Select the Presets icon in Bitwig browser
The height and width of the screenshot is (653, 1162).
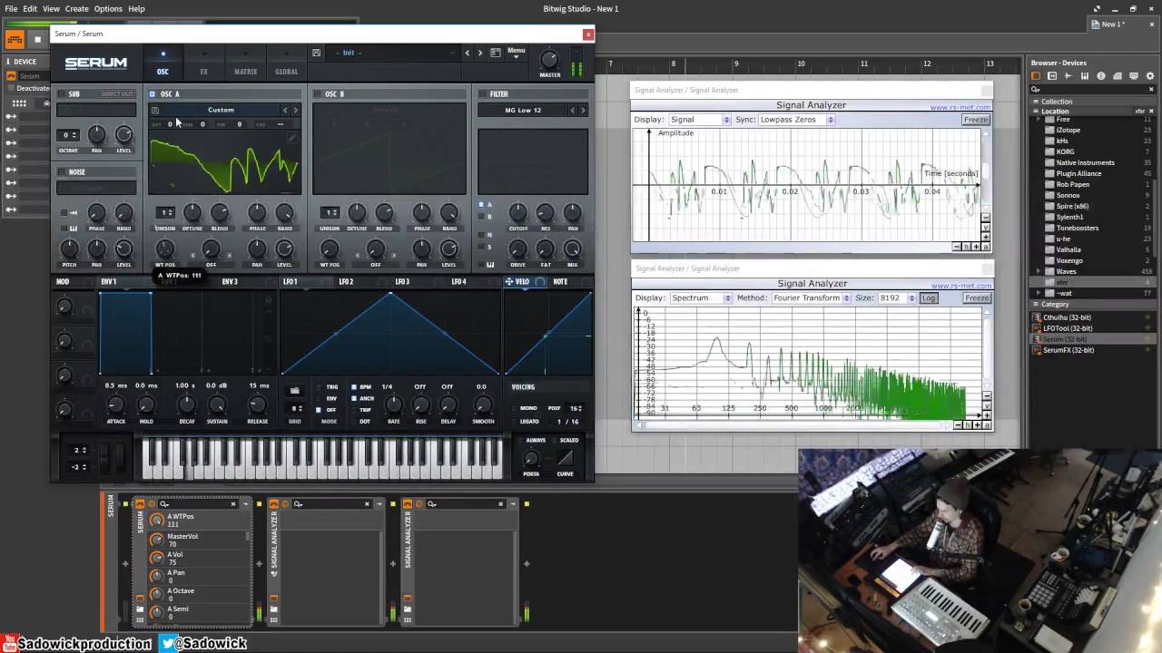point(1053,76)
